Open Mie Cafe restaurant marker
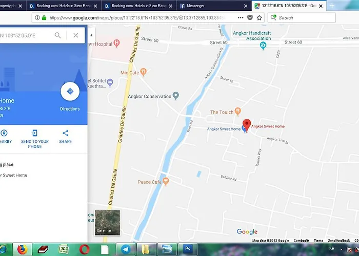 click(143, 72)
